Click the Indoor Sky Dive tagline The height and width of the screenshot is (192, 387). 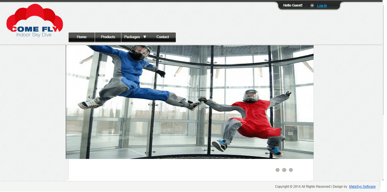[x=34, y=35]
